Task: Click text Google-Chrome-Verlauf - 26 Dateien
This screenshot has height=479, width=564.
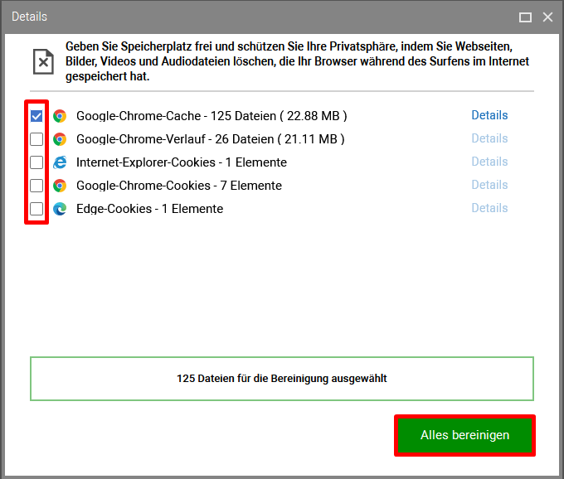Action: click(175, 139)
